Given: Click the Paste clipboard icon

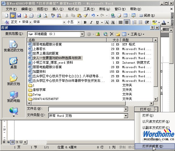Looking at the screenshot, I should [x=79, y=16].
